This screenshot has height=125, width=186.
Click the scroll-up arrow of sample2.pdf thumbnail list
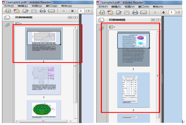click(158, 32)
